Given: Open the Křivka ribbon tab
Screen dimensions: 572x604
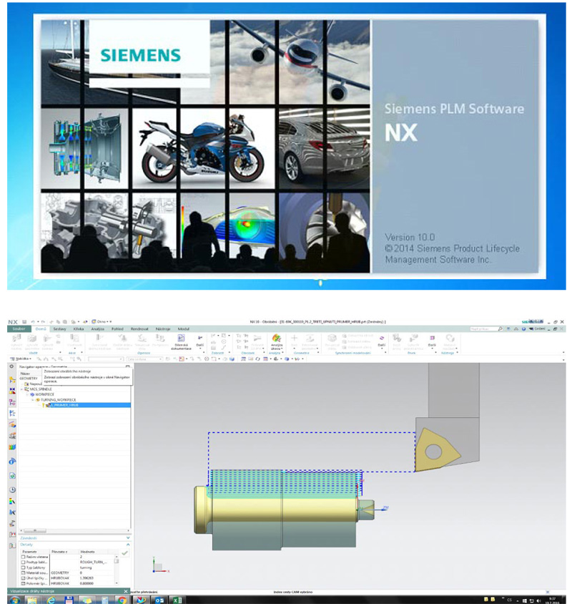Looking at the screenshot, I should pos(79,329).
